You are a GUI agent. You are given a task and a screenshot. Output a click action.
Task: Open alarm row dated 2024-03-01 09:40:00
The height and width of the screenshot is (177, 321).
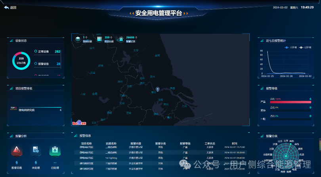point(160,158)
